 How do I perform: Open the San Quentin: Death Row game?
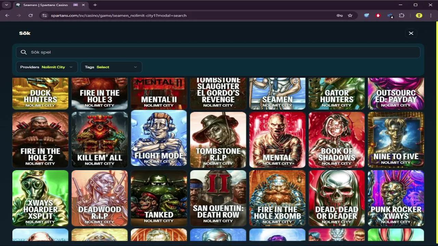218,198
